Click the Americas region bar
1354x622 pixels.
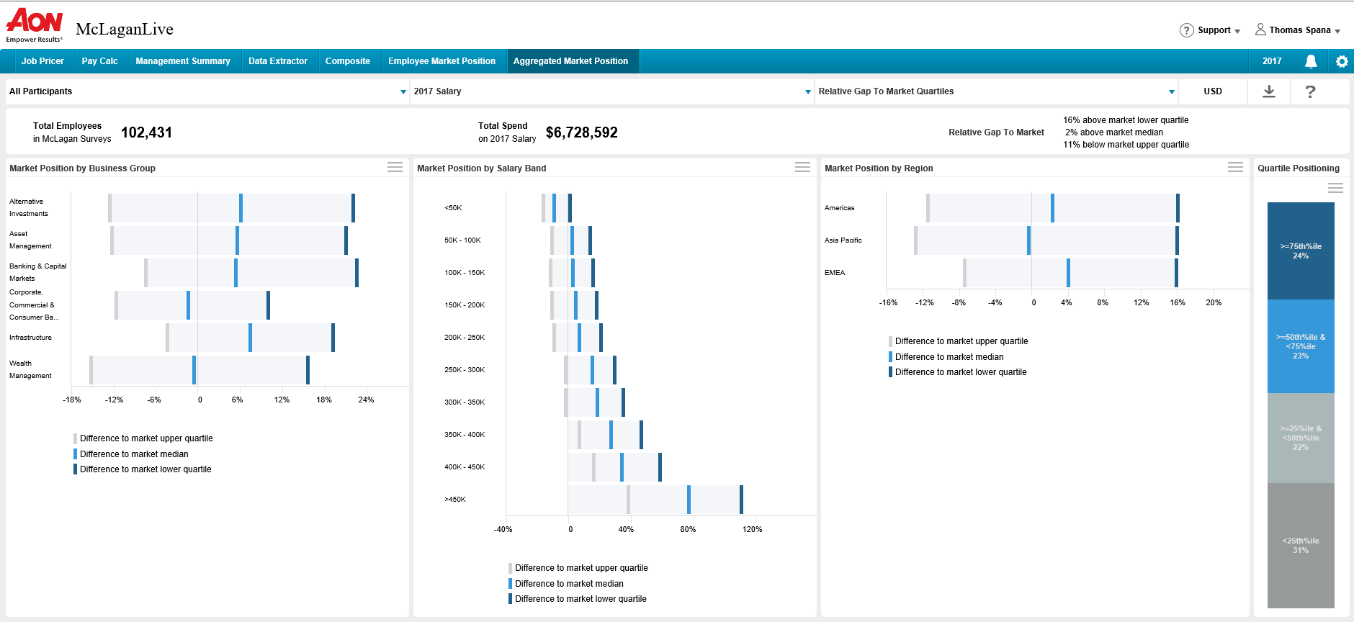point(1053,208)
